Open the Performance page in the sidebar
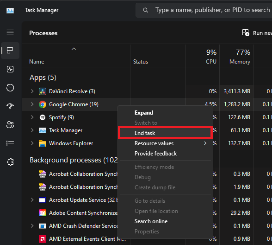 pyautogui.click(x=10, y=69)
